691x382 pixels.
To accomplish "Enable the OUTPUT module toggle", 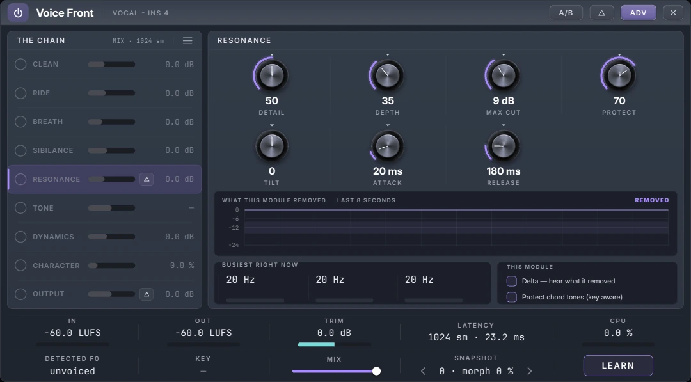I will 20,294.
